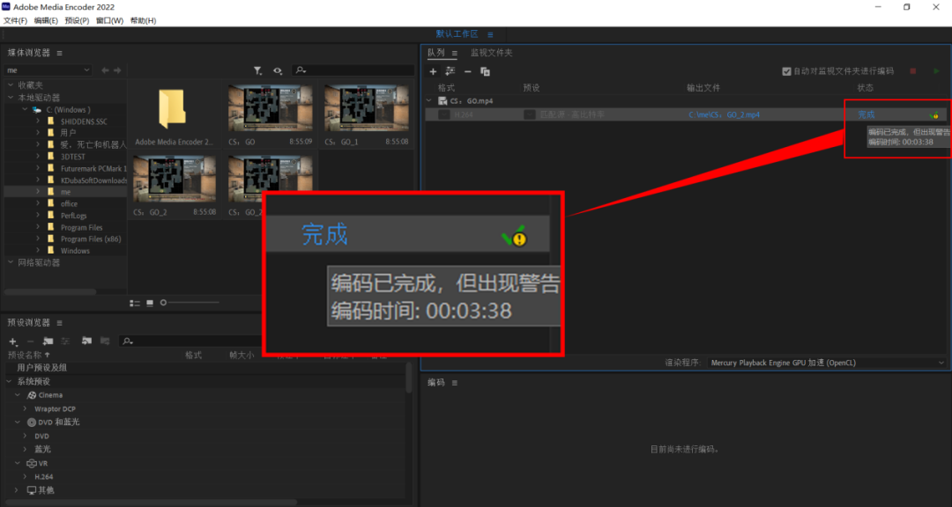Screen dimensions: 952x507
Task: Click the blue 完成 status link
Action: (x=866, y=114)
